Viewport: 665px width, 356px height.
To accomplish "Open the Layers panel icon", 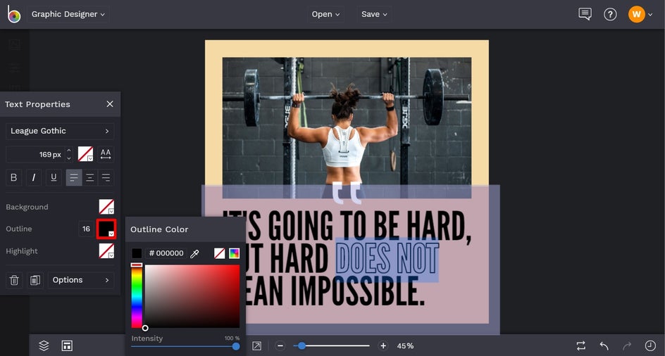I will click(44, 346).
